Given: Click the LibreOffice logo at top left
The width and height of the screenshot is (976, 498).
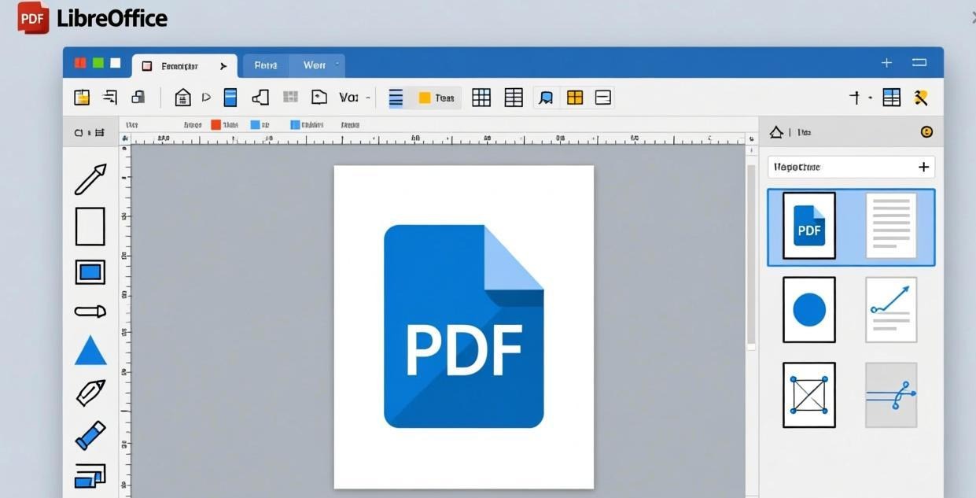Looking at the screenshot, I should (93, 18).
